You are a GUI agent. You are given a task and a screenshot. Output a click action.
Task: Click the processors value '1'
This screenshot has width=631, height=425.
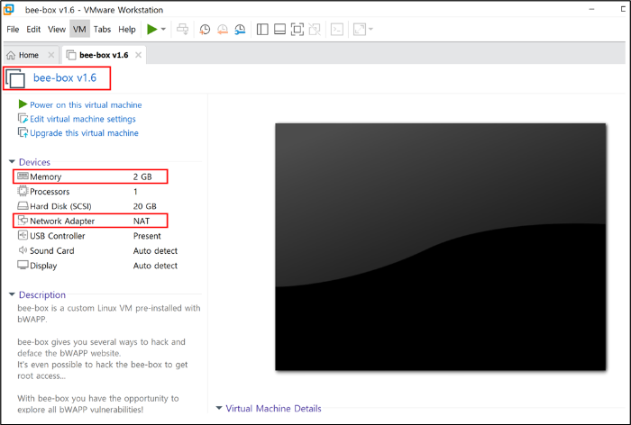[135, 192]
